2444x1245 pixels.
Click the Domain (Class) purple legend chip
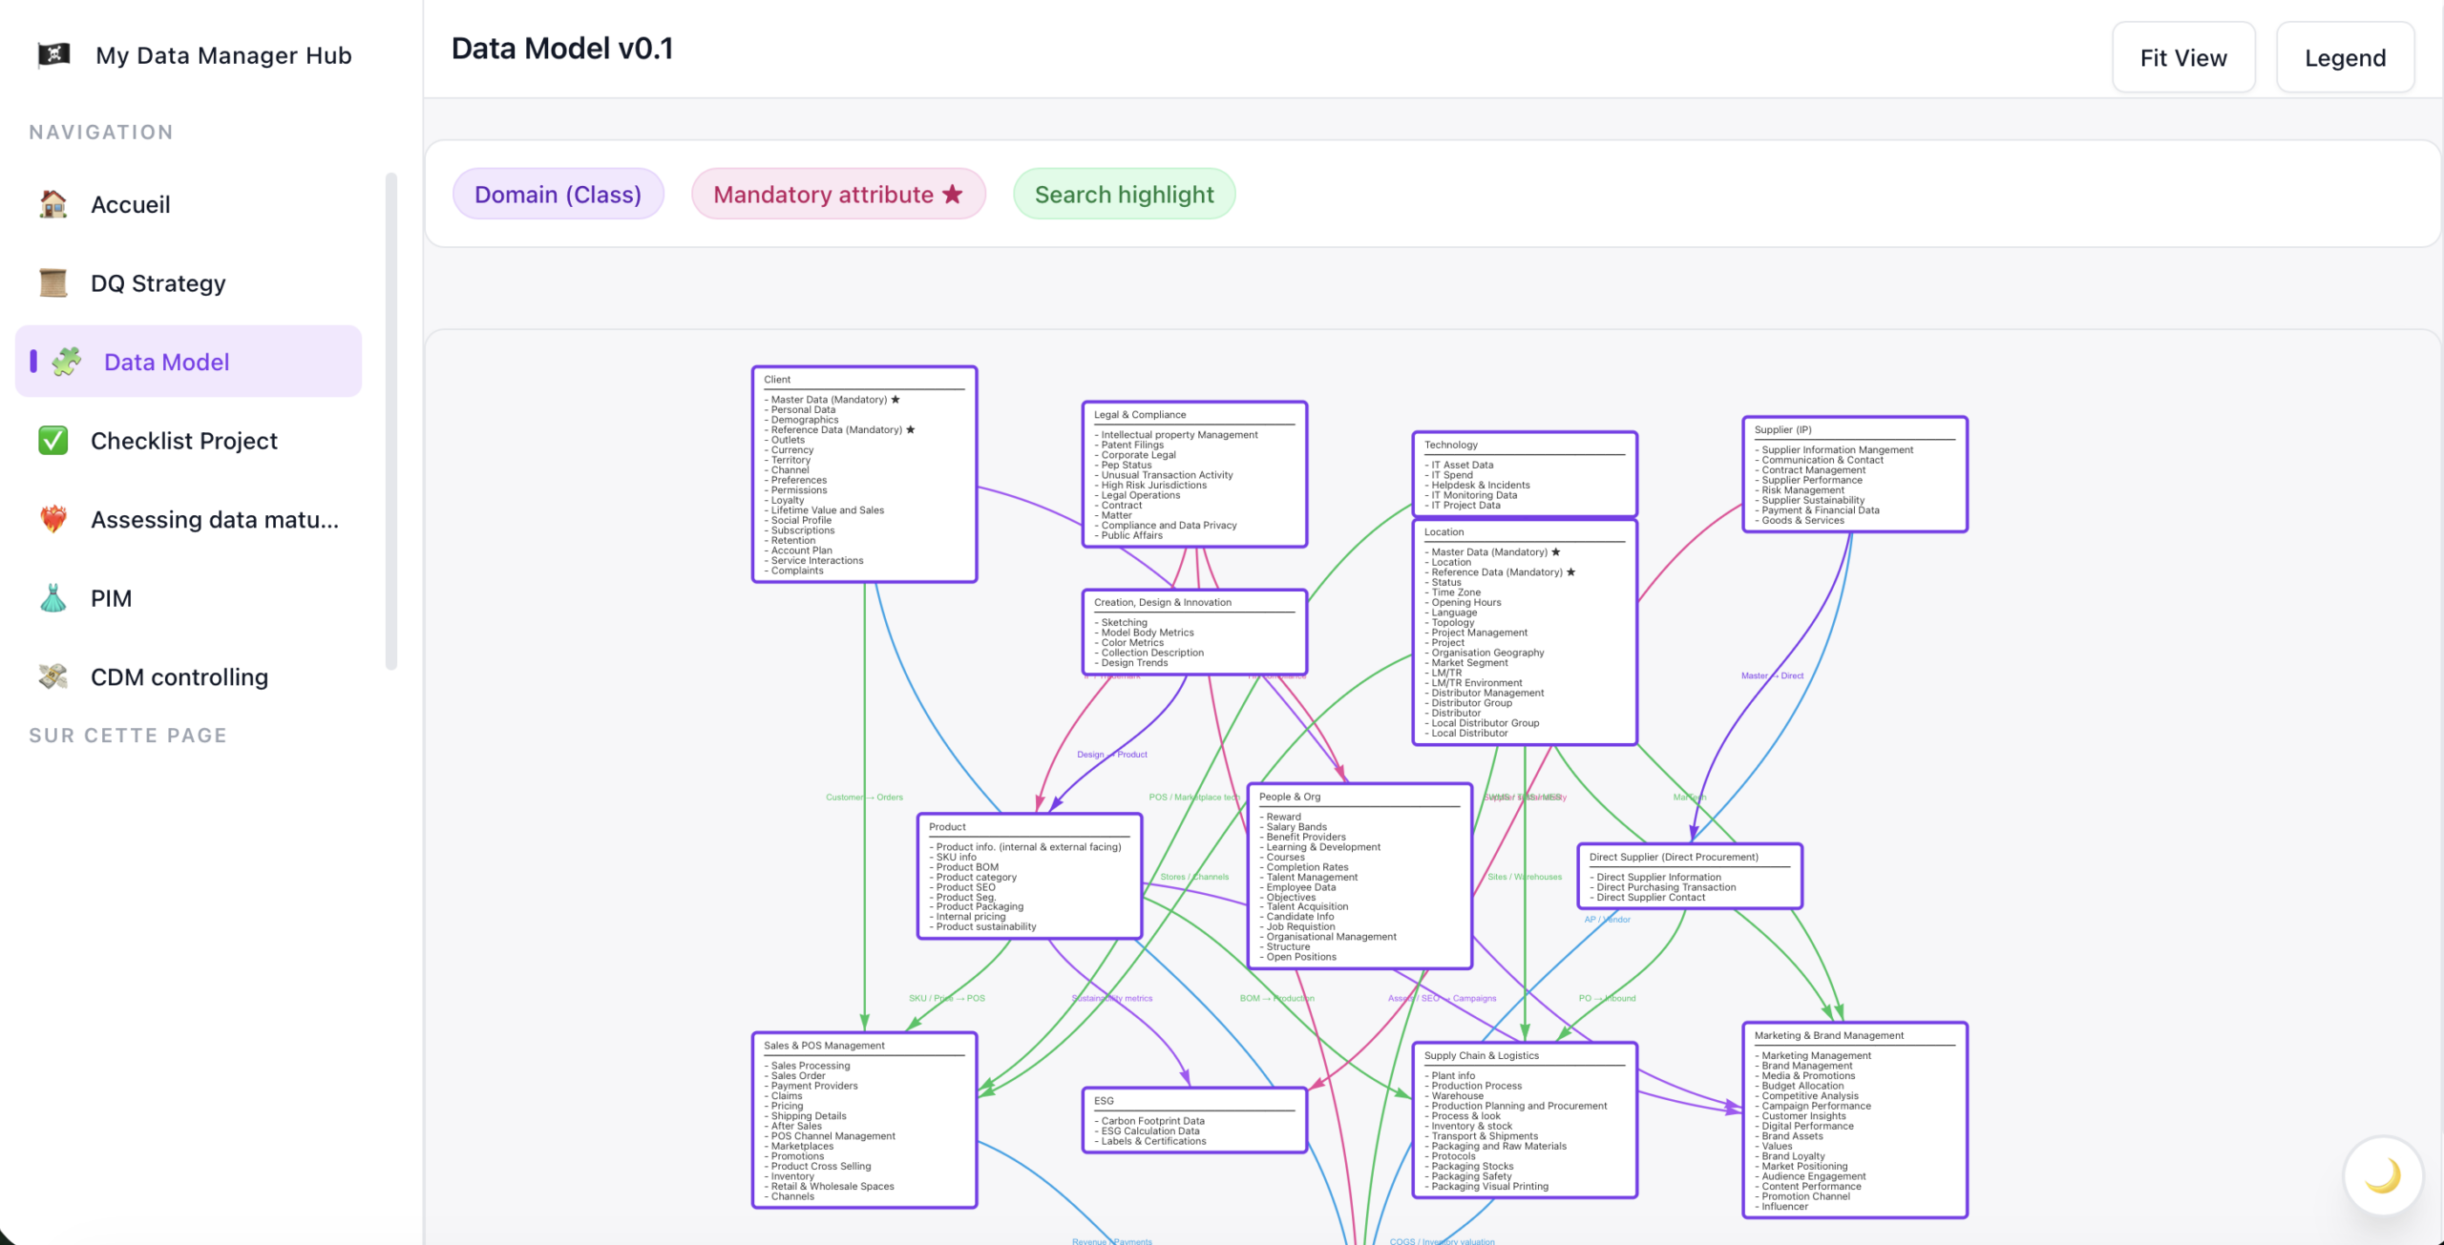pos(558,195)
